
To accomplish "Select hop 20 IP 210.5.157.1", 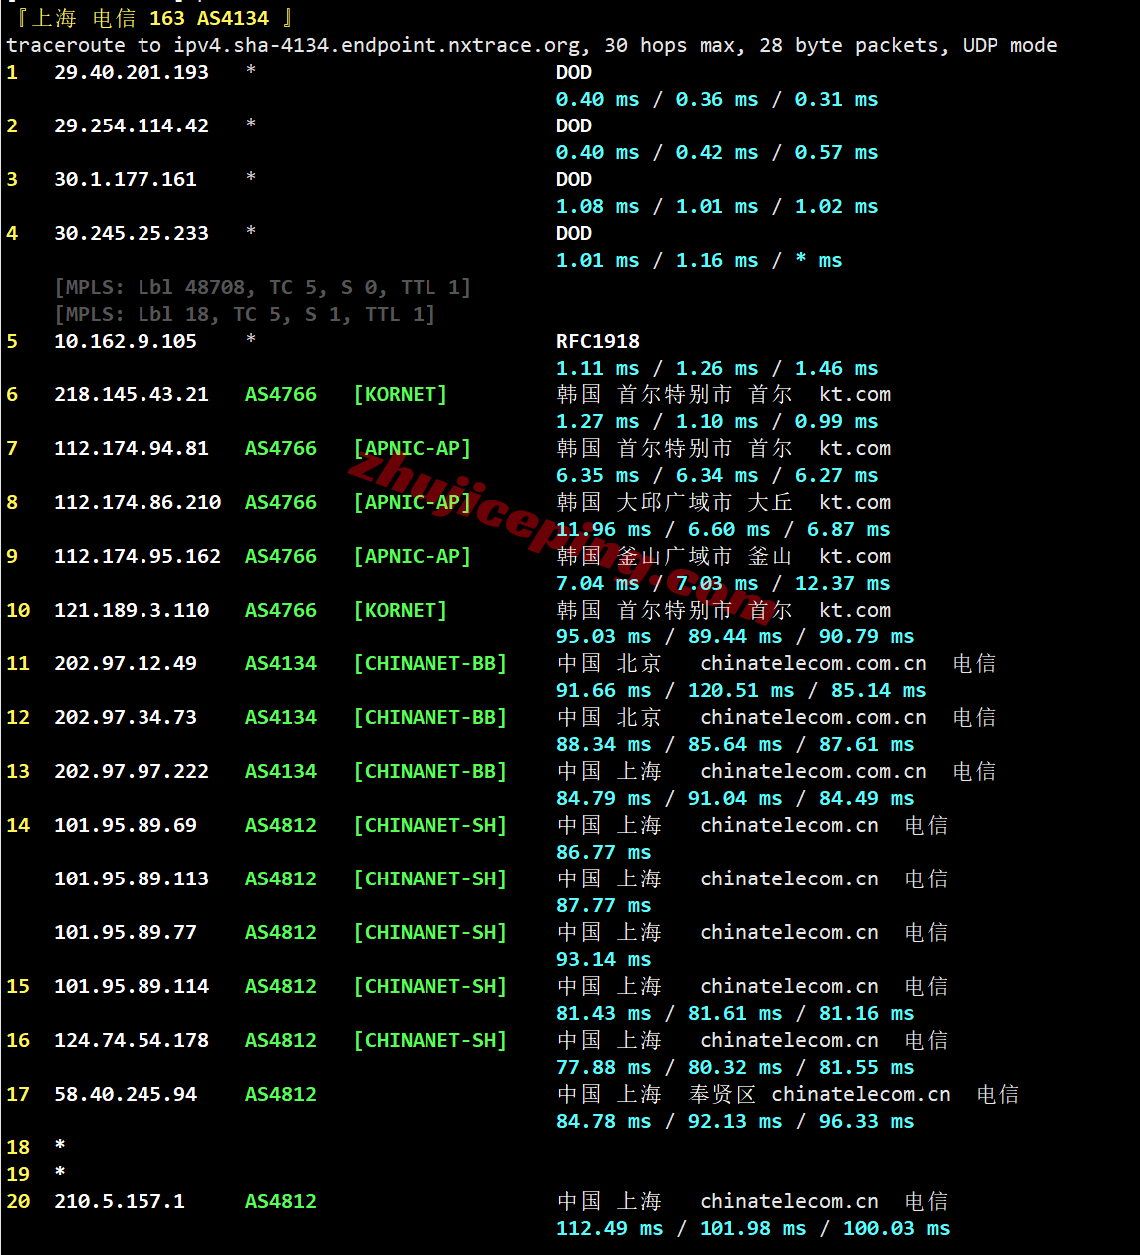I will (x=120, y=1201).
